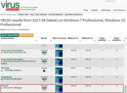Sort by the Result column arrow

pyautogui.click(x=51, y=41)
